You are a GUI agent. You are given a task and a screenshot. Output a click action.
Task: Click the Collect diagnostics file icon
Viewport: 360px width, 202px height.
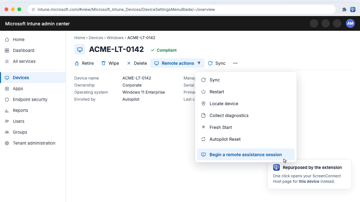pos(203,115)
